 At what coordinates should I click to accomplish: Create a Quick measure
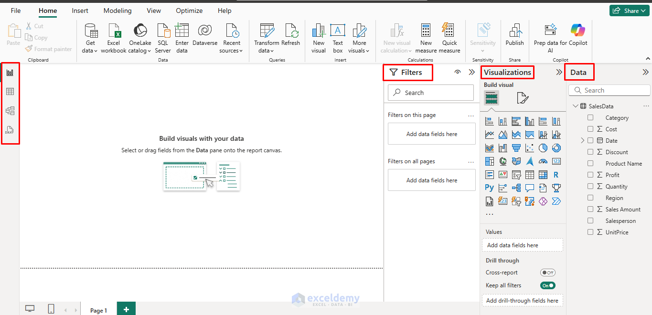point(449,38)
